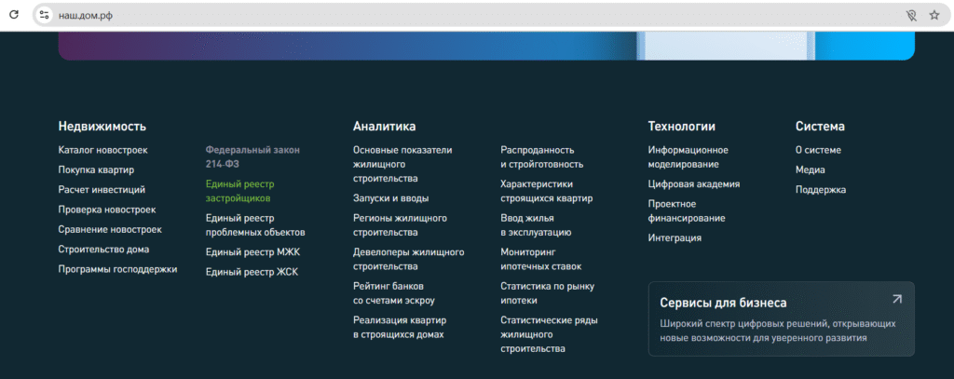Select Единый реестр проблемных объектов
The height and width of the screenshot is (379, 954).
(254, 224)
